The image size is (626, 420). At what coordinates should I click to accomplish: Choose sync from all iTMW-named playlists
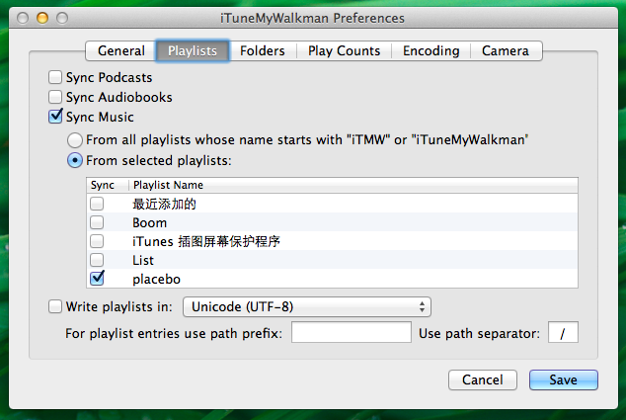point(74,140)
